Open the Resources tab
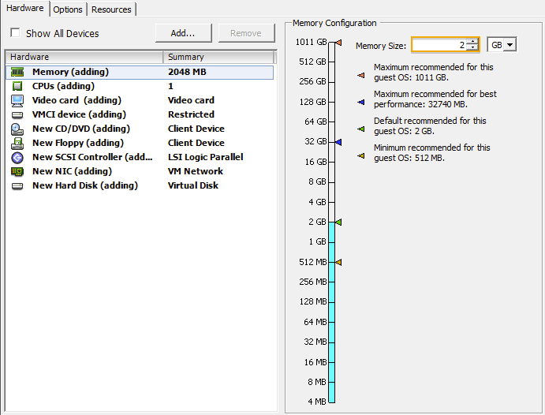 pyautogui.click(x=111, y=9)
